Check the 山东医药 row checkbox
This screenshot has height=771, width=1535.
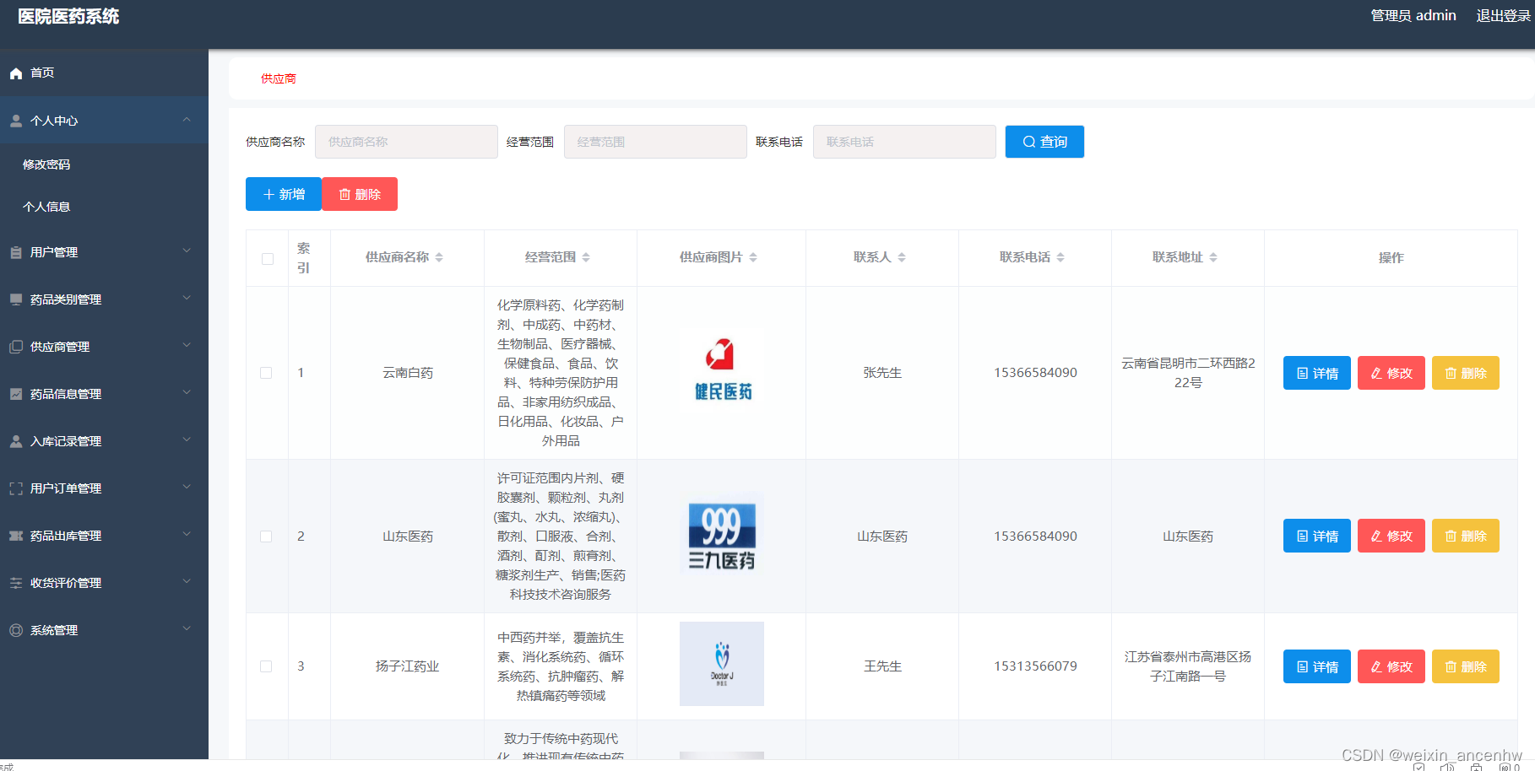click(x=267, y=536)
